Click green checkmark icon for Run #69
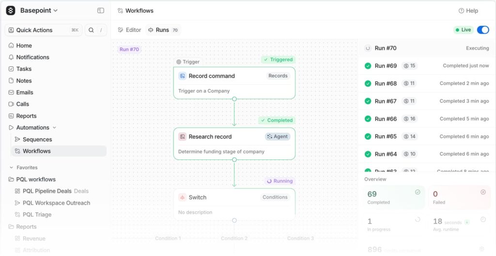 pos(368,66)
